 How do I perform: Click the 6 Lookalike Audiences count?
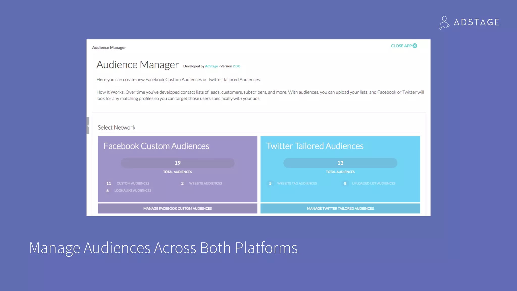point(108,190)
